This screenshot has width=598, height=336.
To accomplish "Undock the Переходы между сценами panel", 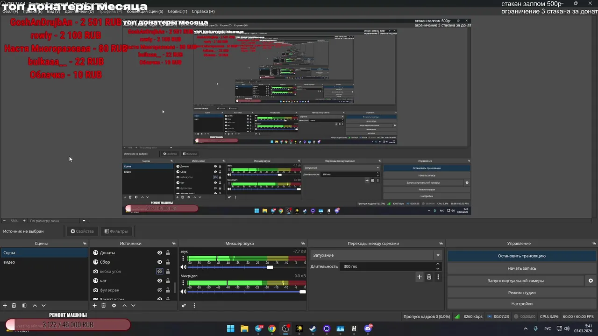I will [x=441, y=244].
